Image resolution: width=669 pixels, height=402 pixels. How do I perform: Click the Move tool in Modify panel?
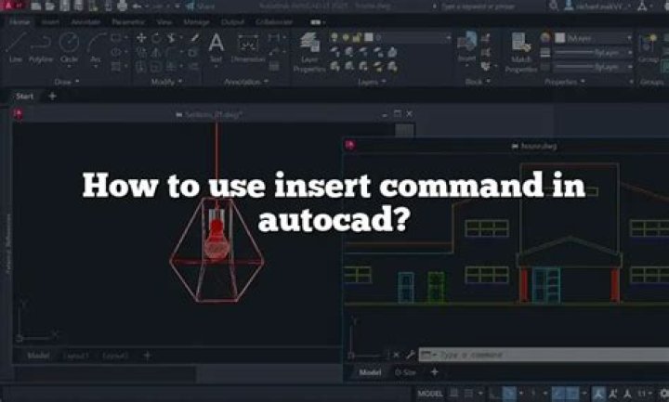(141, 38)
